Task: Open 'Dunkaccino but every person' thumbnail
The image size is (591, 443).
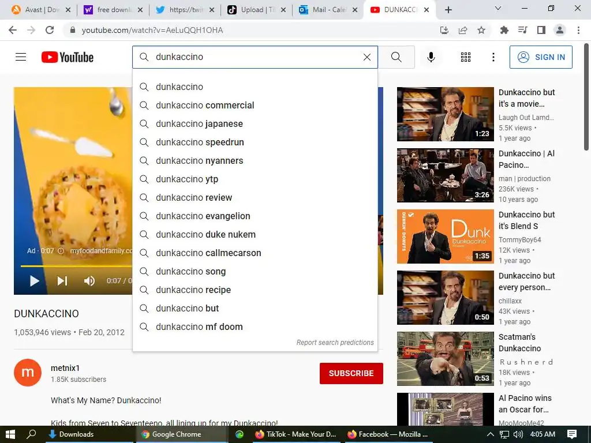Action: [x=445, y=298]
